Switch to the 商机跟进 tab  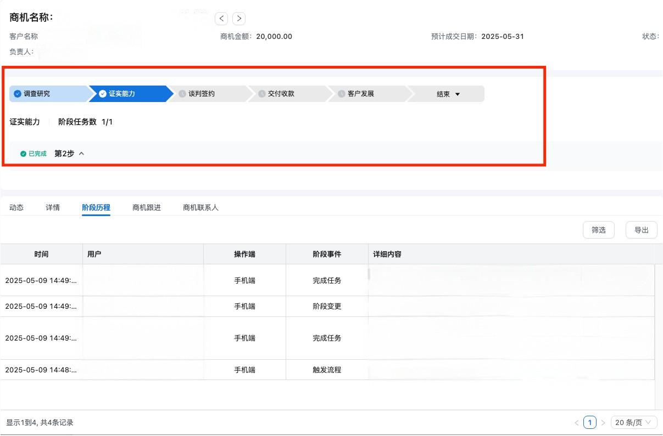146,207
